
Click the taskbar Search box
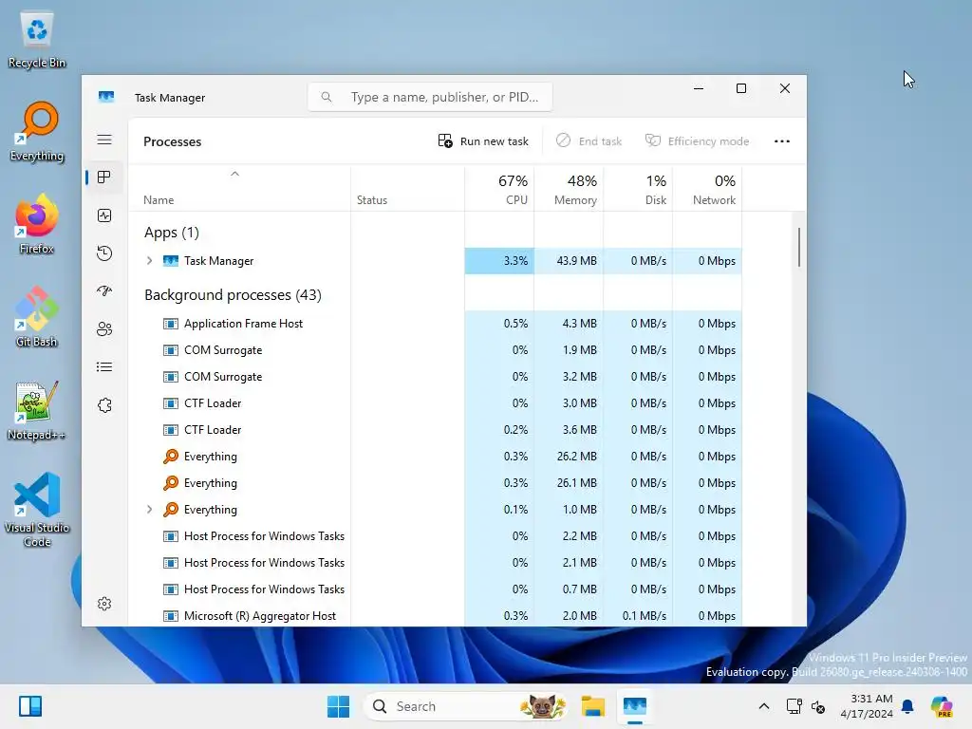click(x=465, y=706)
